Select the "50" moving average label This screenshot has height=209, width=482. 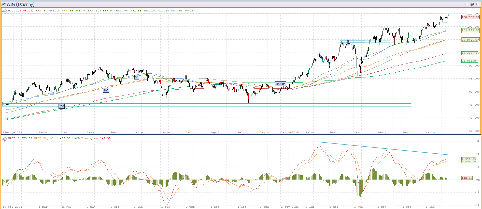coord(137,77)
